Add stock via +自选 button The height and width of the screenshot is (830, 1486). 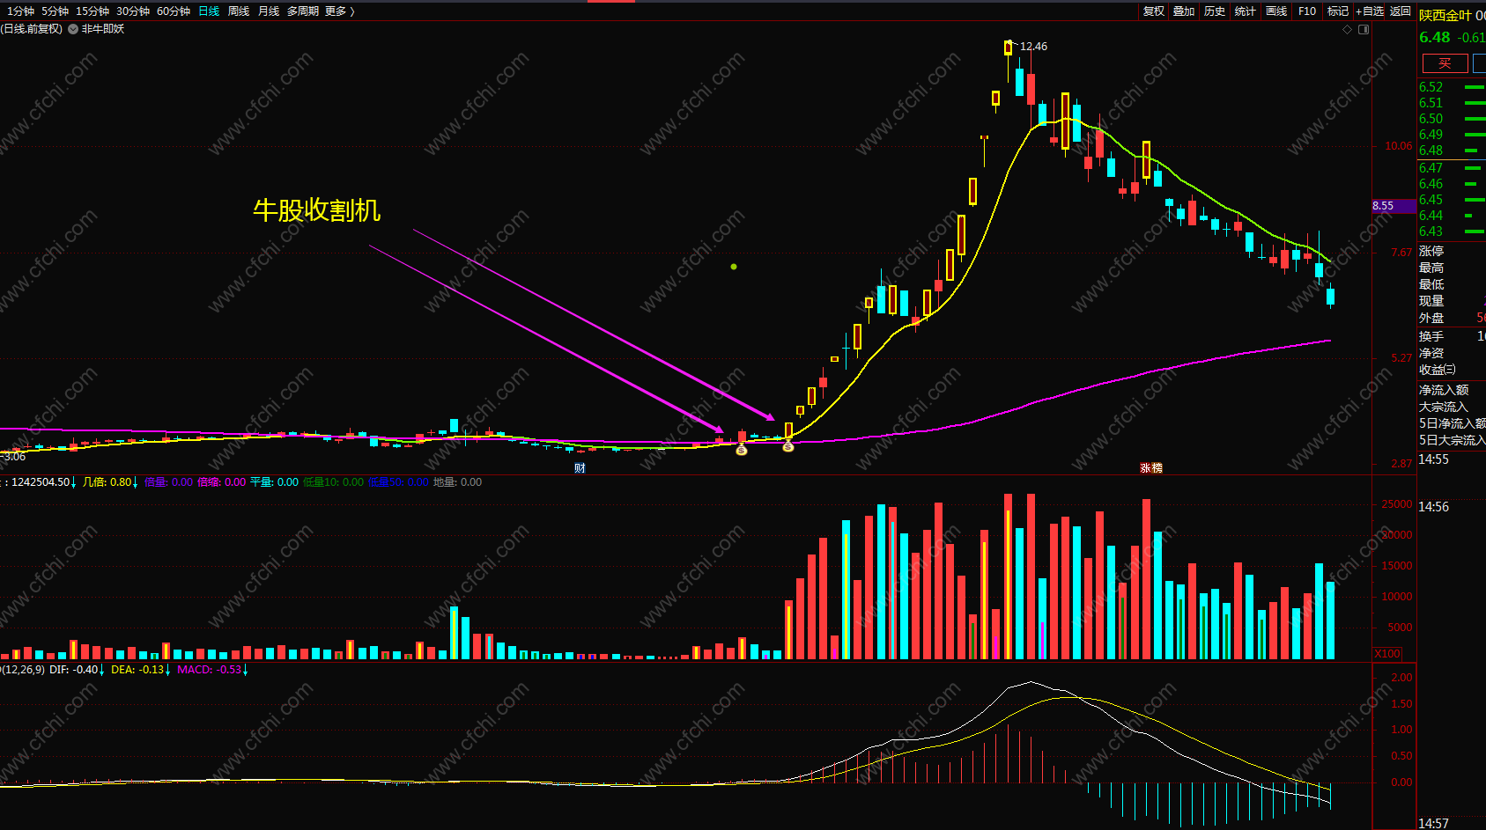click(x=1370, y=11)
